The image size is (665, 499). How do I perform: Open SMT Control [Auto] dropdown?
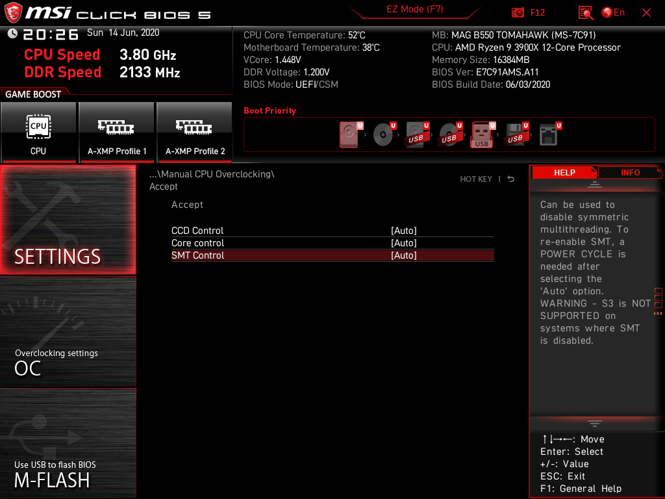[x=404, y=255]
